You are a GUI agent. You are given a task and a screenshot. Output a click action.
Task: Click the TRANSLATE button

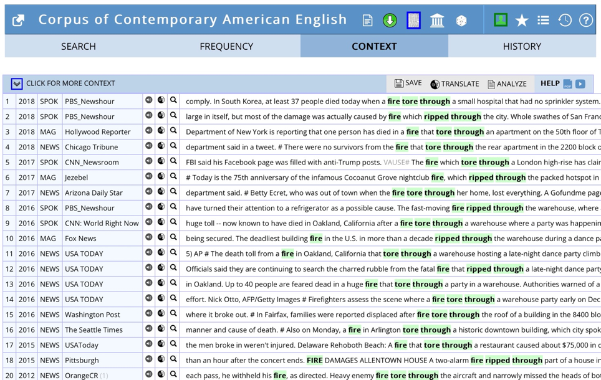coord(455,84)
